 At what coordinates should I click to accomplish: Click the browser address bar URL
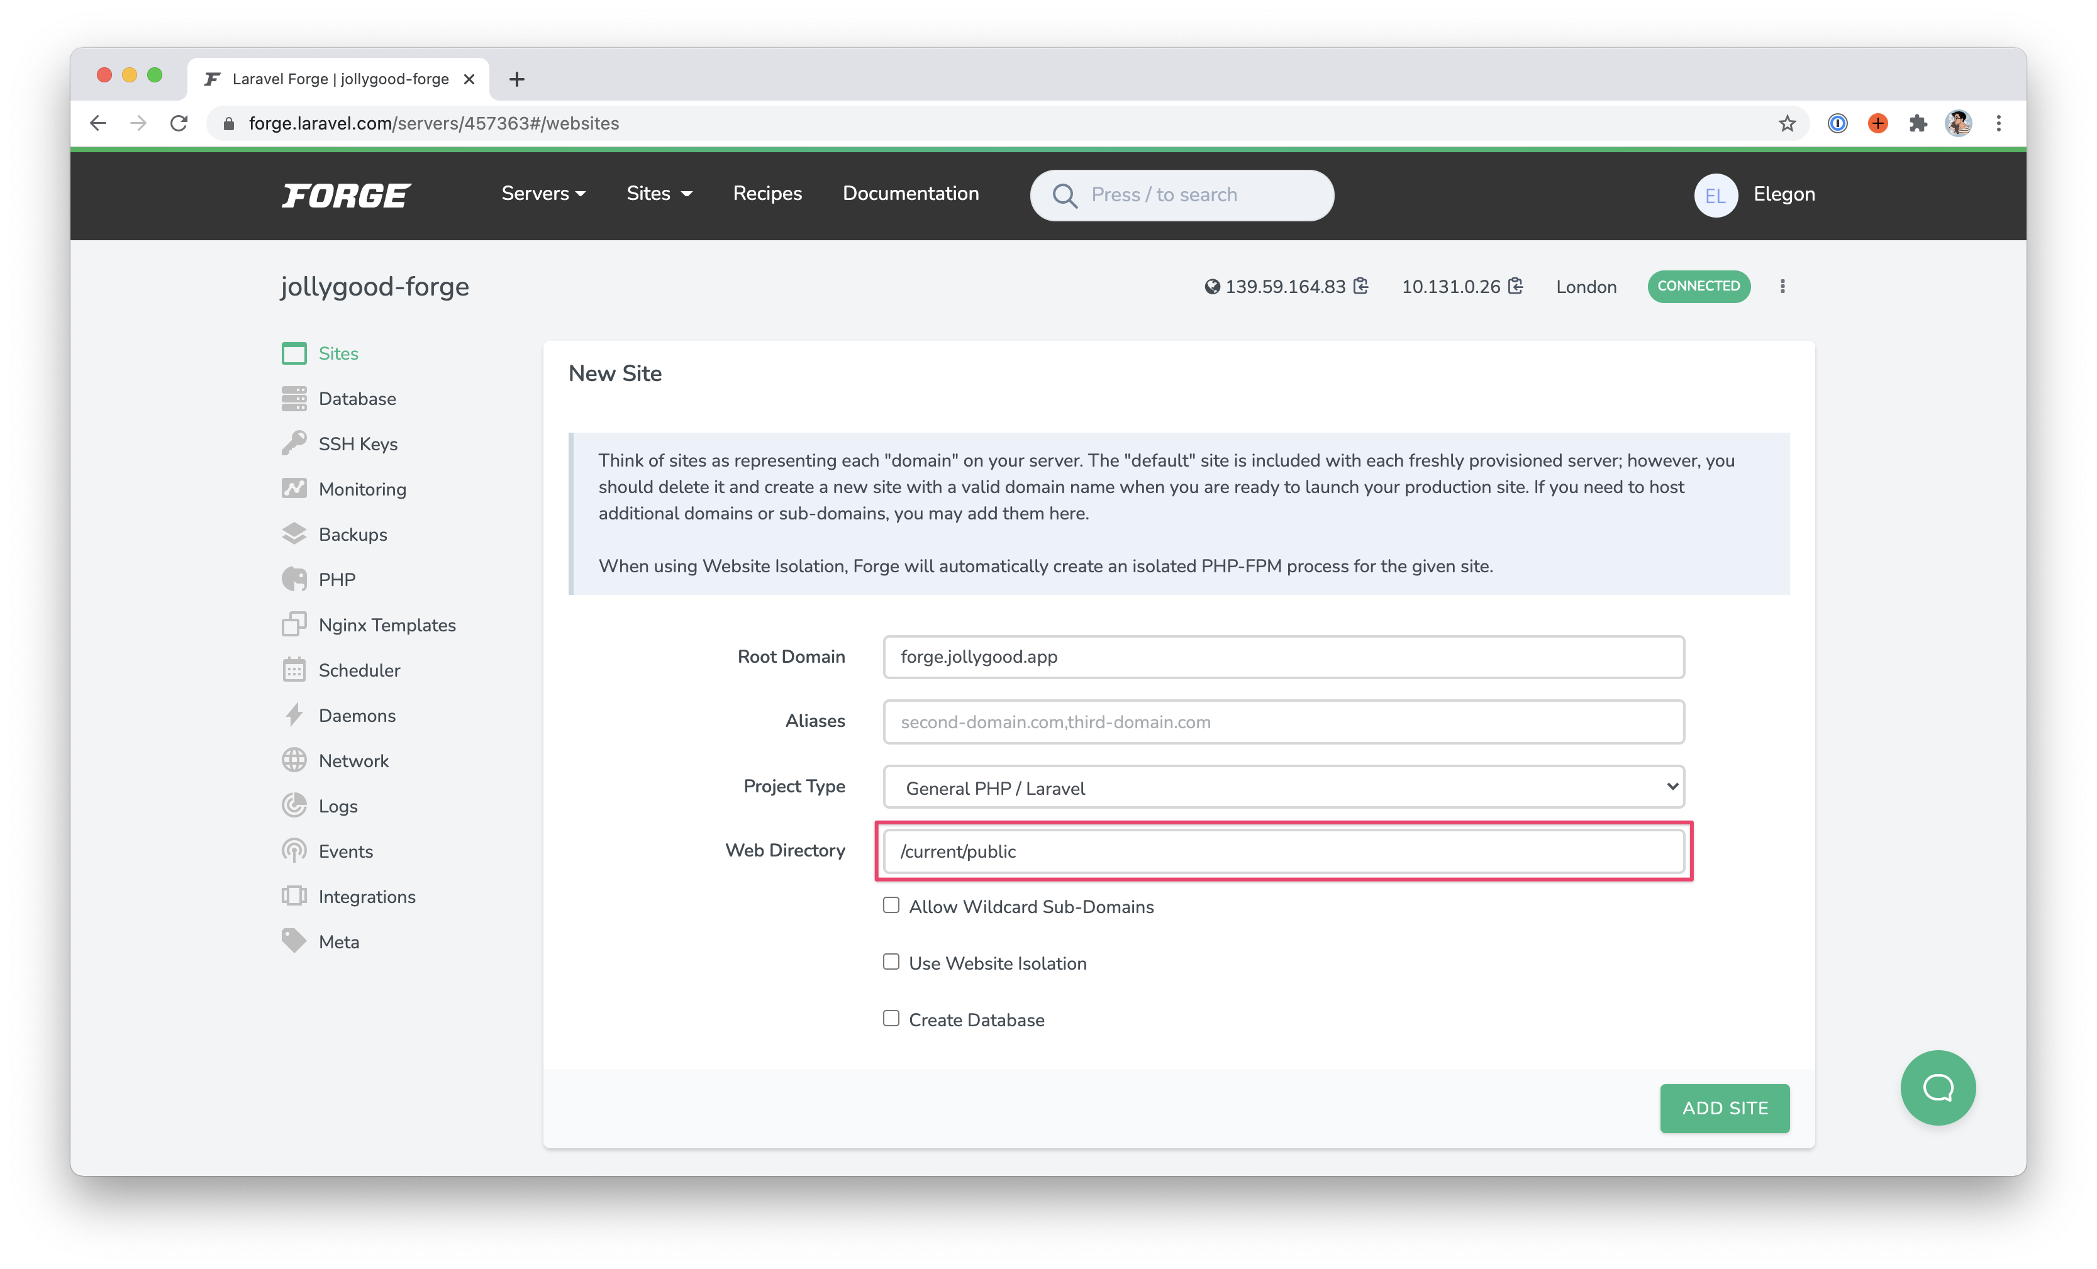[434, 123]
